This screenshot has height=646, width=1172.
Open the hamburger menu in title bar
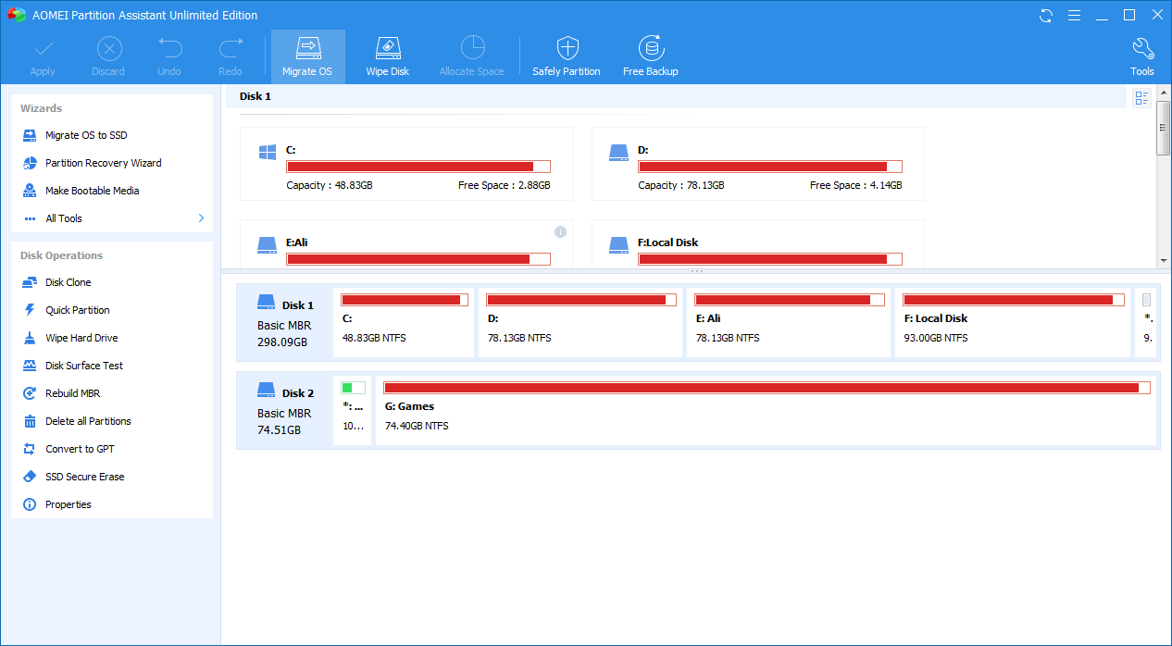1074,15
